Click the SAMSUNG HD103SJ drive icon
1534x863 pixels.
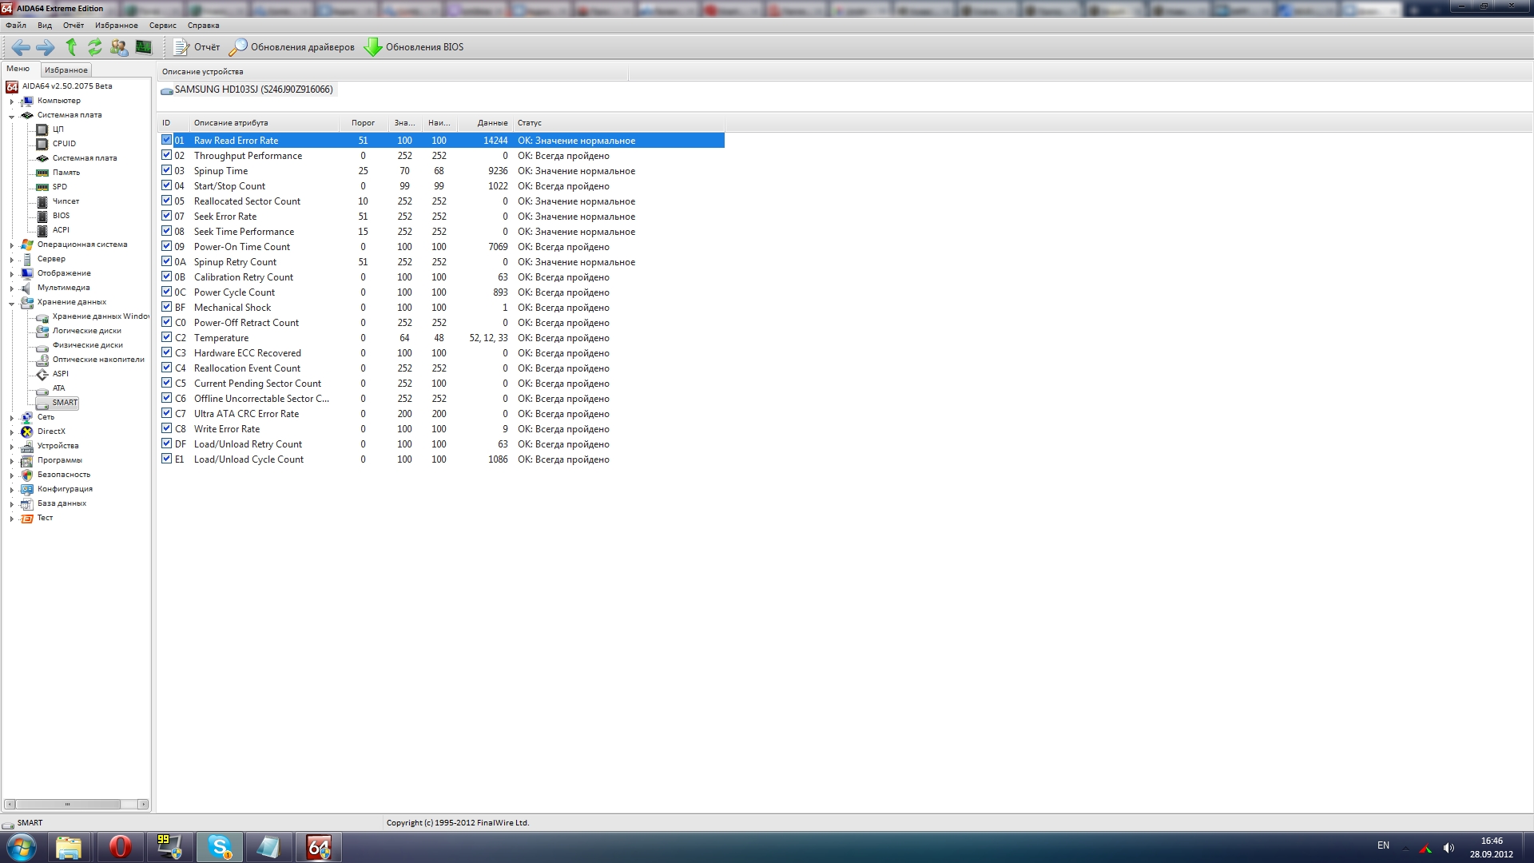(167, 90)
